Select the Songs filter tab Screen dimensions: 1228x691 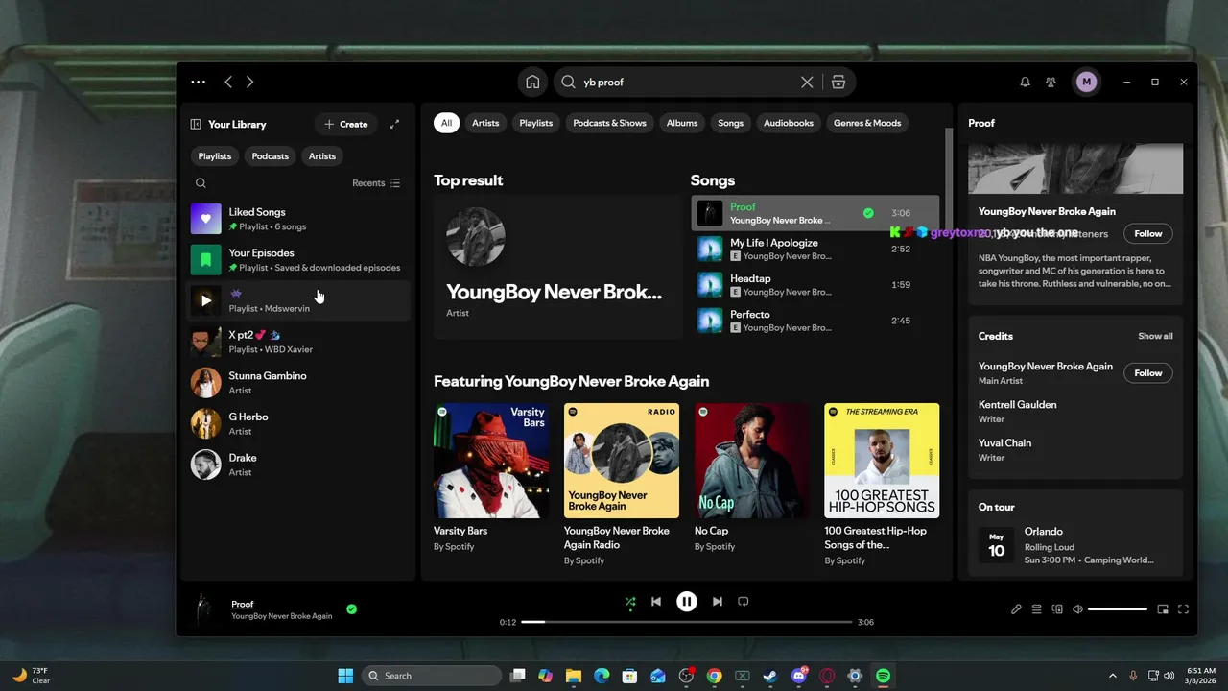[x=731, y=123]
